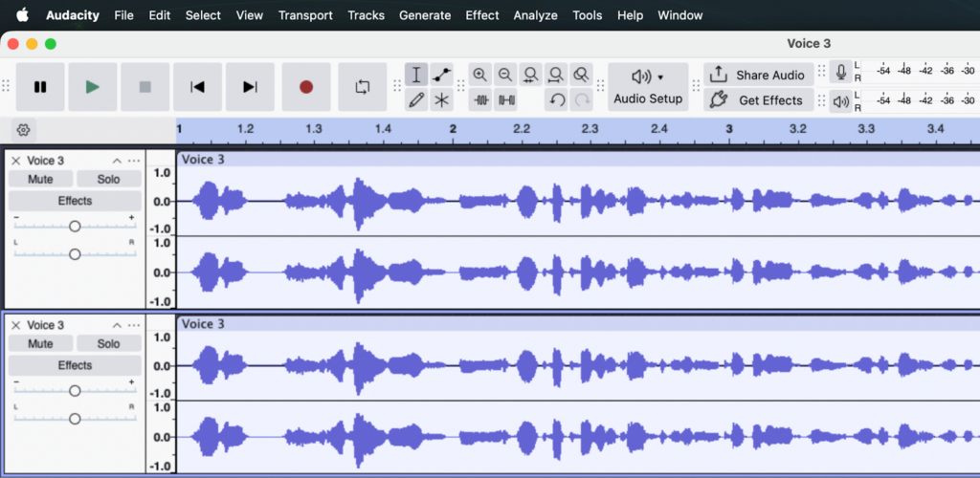Skip to start of project

point(197,87)
